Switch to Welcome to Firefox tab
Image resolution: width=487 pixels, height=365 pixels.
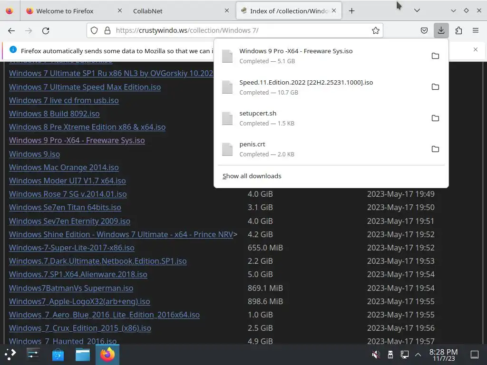pyautogui.click(x=73, y=11)
